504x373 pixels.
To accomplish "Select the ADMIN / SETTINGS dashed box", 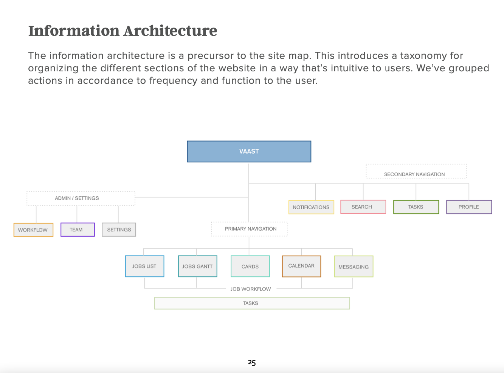I will (x=81, y=198).
